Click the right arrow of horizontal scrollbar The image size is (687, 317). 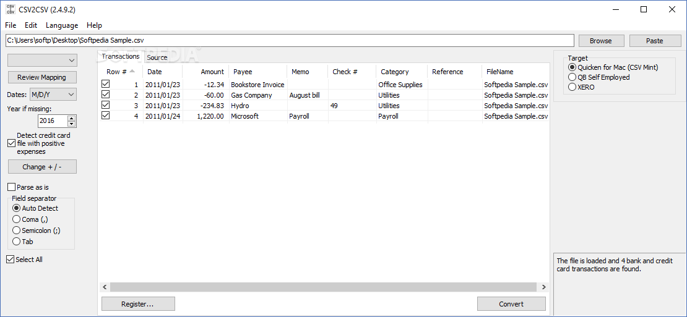[x=544, y=287]
